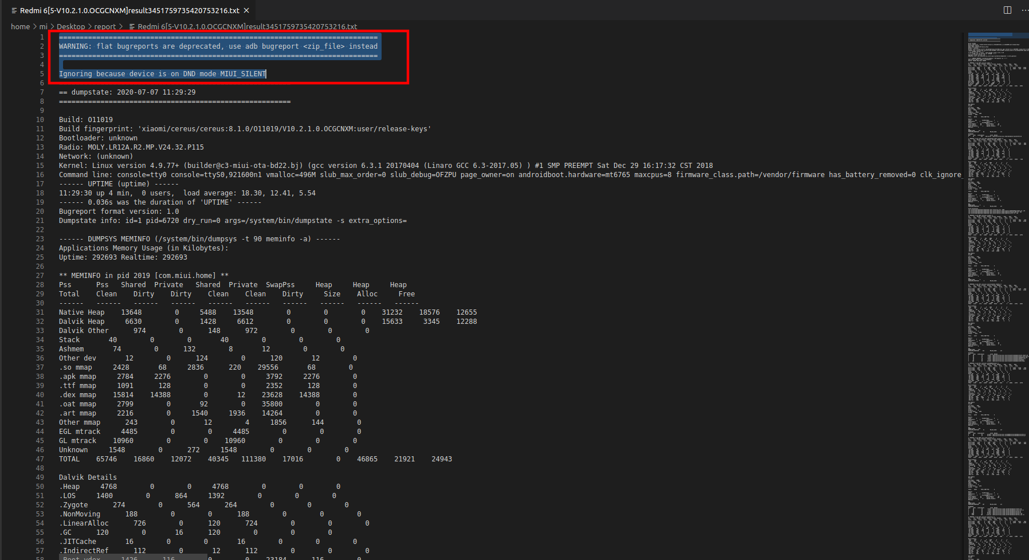The width and height of the screenshot is (1029, 560).
Task: Click the '.NonMoving' row
Action: click(210, 514)
